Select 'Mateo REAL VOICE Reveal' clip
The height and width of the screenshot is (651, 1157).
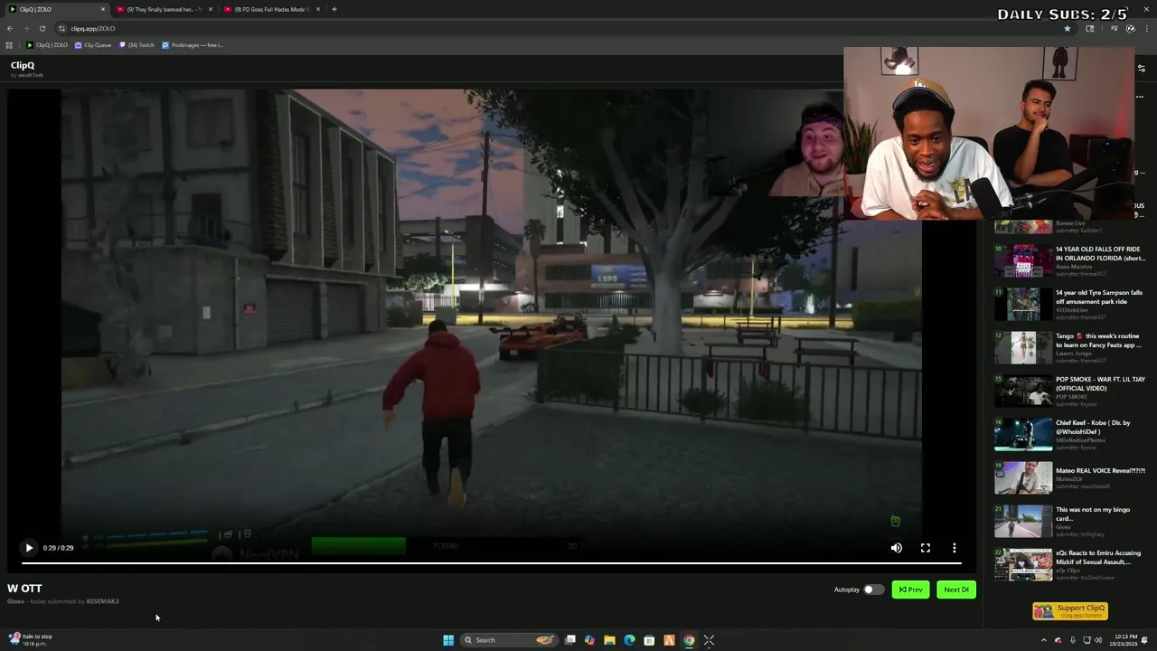coord(1070,477)
